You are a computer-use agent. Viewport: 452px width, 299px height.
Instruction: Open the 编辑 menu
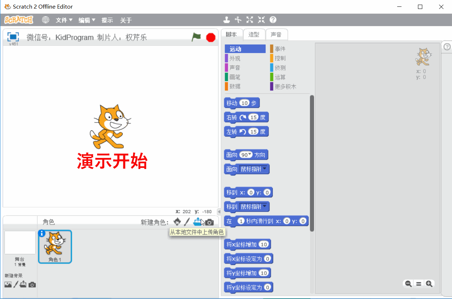coord(87,20)
